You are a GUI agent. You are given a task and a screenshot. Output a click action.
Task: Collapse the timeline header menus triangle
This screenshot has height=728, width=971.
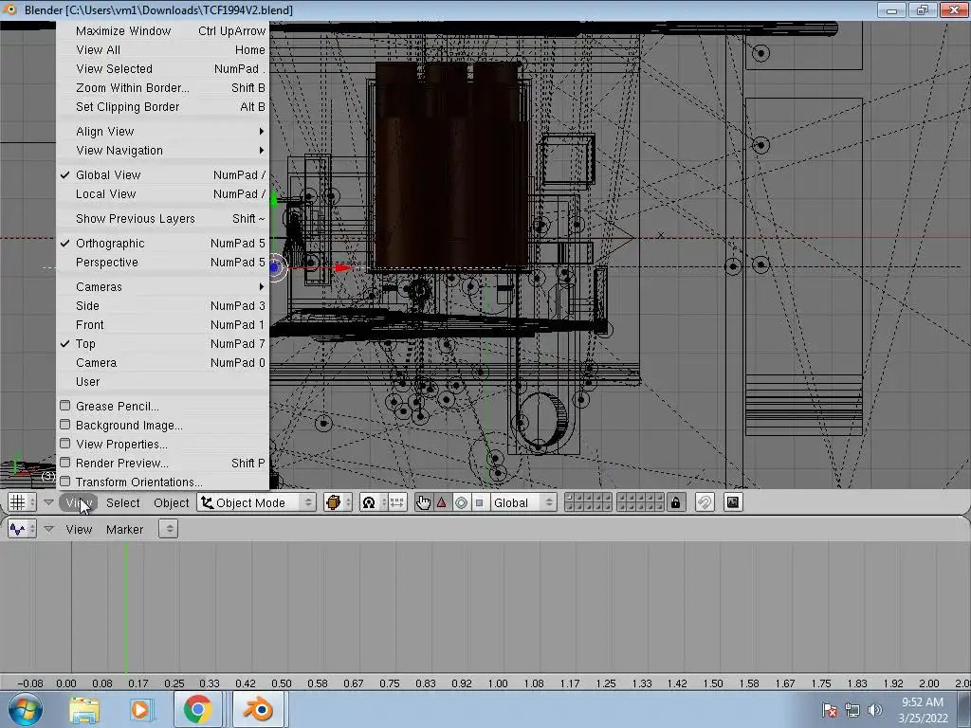[x=48, y=529]
